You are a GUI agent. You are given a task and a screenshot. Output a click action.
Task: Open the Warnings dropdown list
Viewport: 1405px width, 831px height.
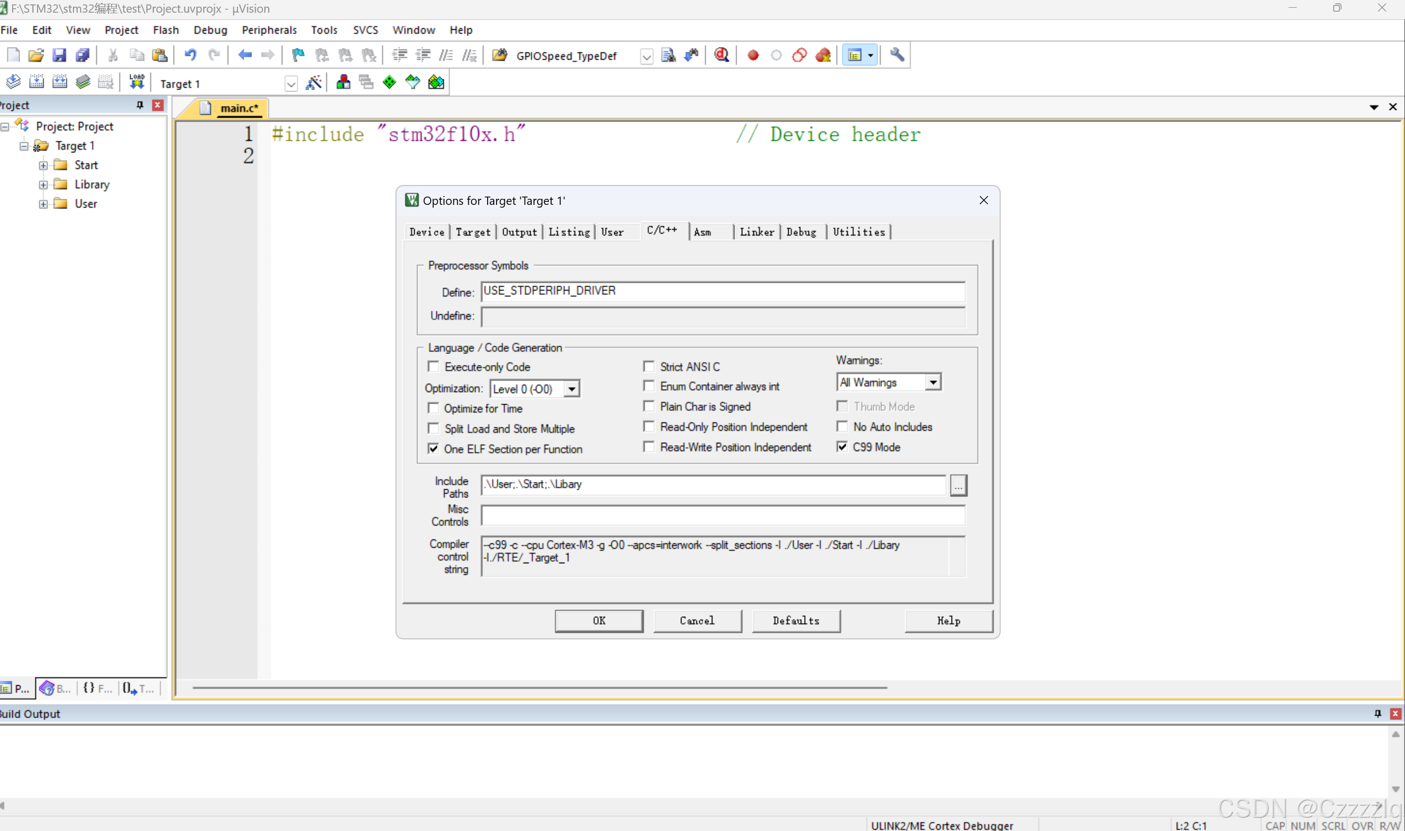(932, 383)
